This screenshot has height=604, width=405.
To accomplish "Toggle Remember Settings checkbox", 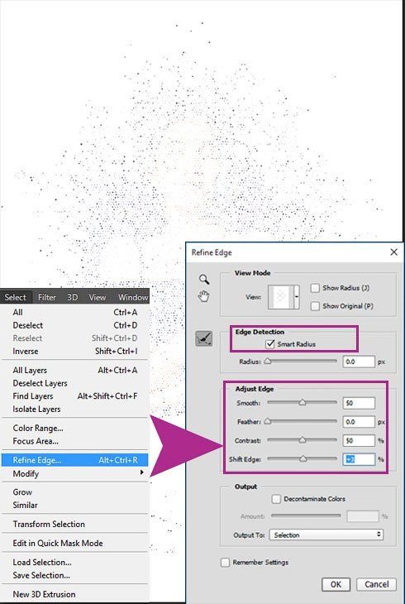I will 225,563.
